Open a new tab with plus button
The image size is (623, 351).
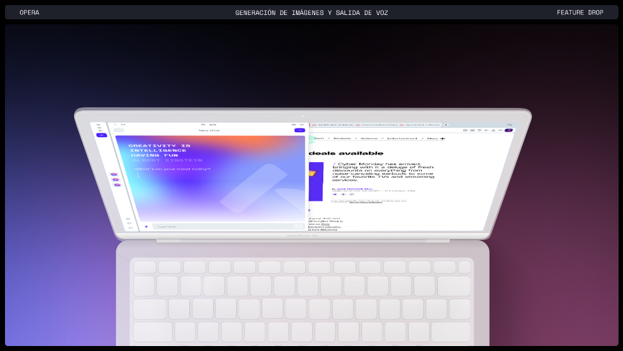tap(445, 125)
